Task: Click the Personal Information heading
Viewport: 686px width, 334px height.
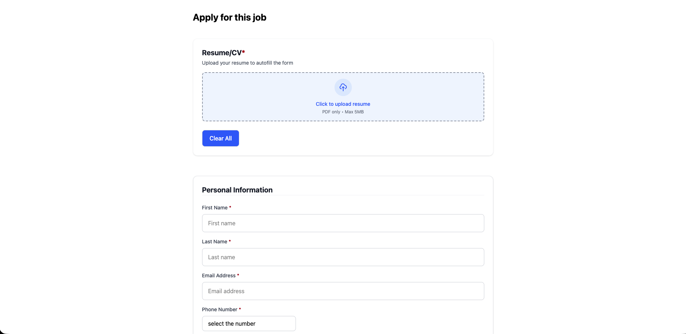Action: (x=237, y=190)
